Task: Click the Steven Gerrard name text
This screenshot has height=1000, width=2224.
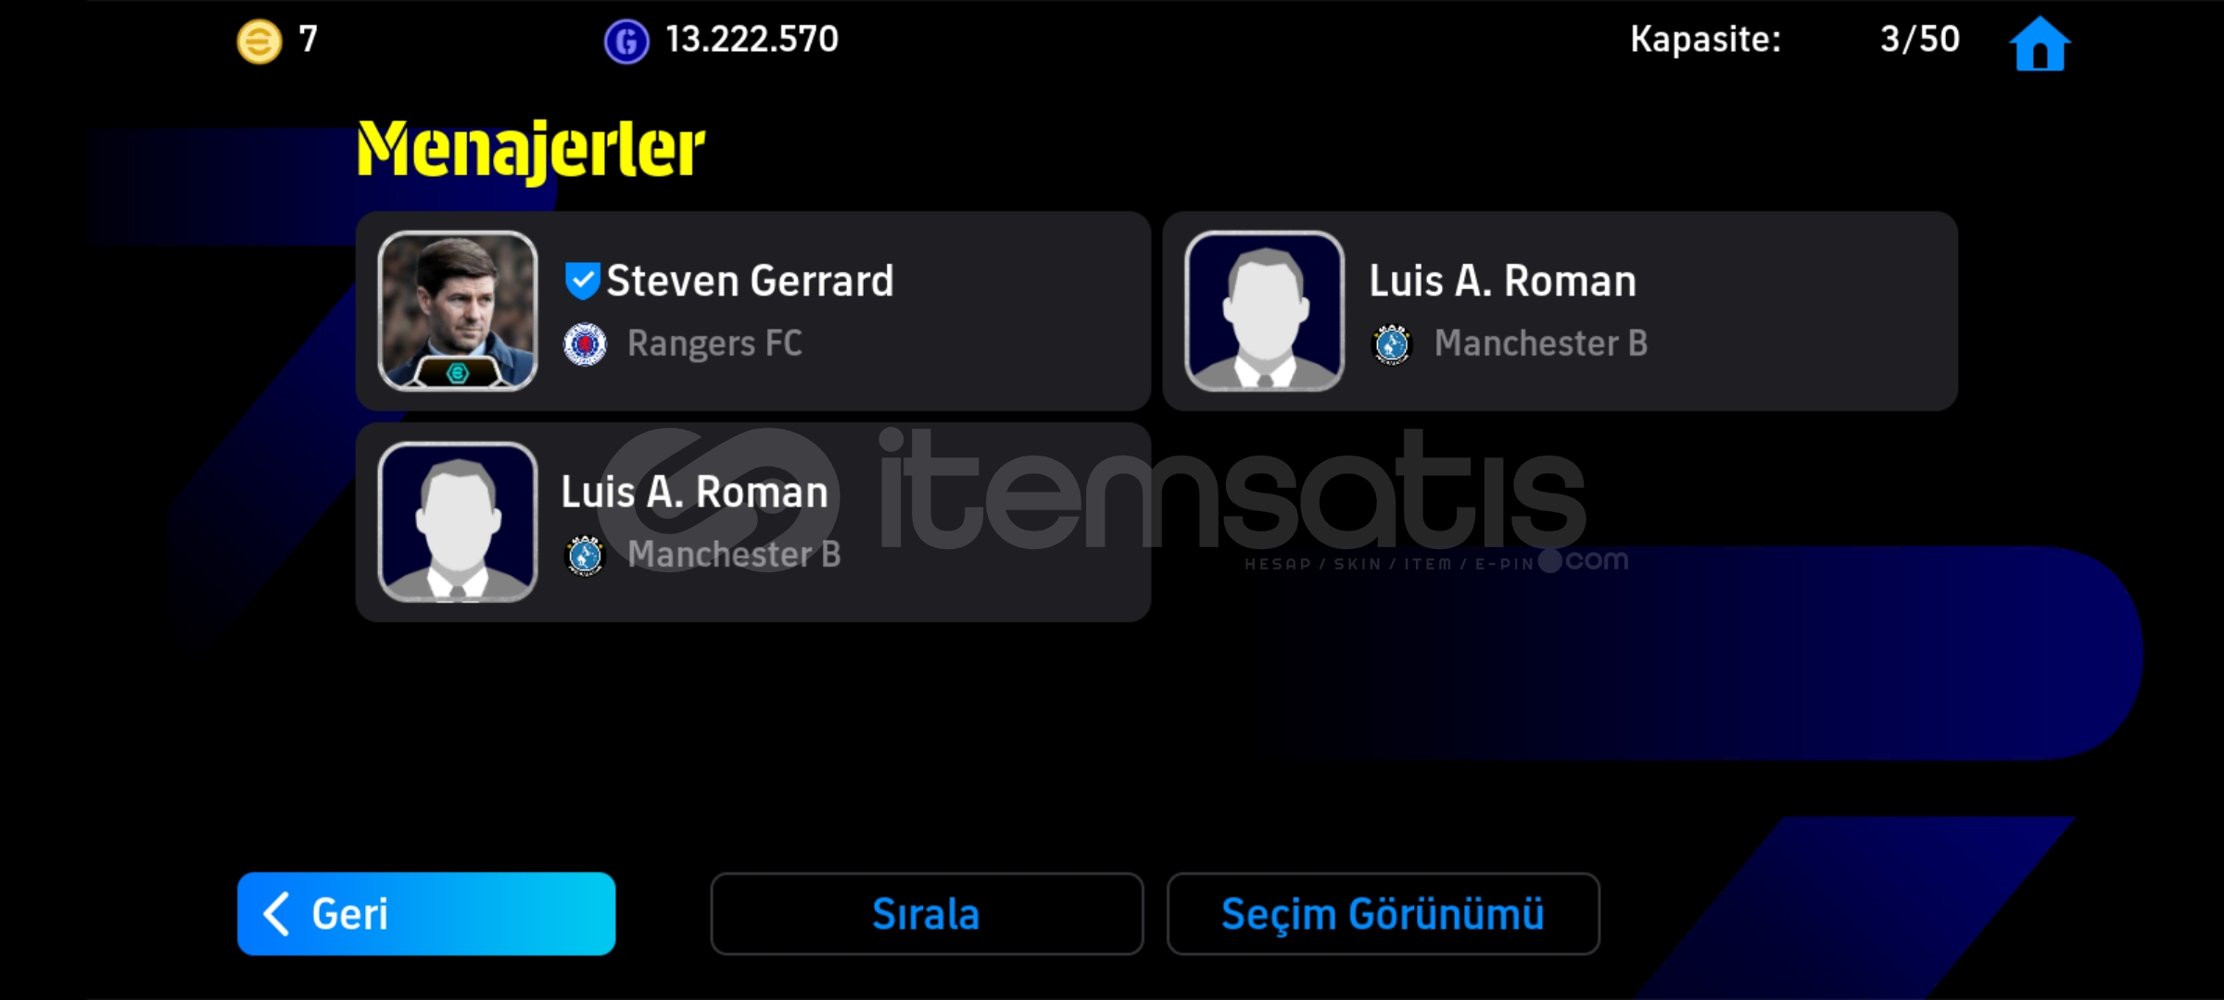Action: click(750, 281)
